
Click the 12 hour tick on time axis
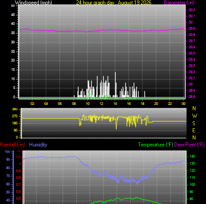[x=101, y=104]
